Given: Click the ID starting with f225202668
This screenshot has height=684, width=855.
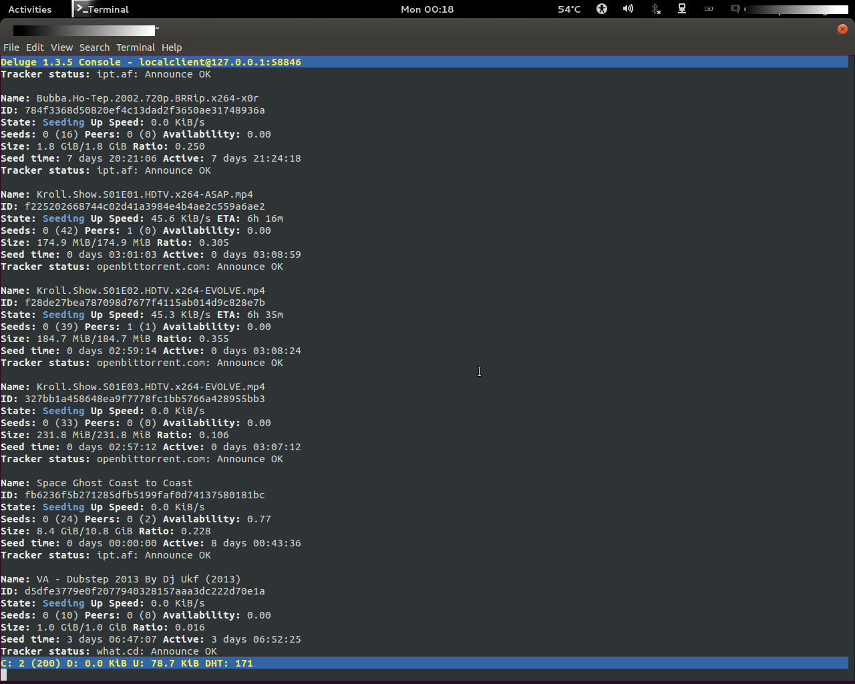Looking at the screenshot, I should [145, 206].
